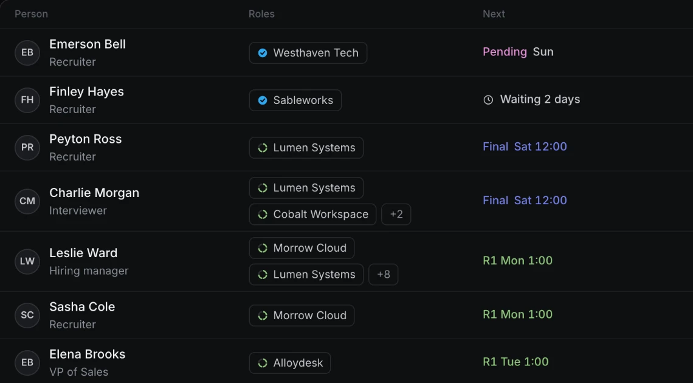The height and width of the screenshot is (383, 693).
Task: Select the Leslie Ward name
Action: click(x=83, y=253)
